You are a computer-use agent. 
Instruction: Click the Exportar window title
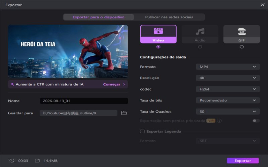click(x=13, y=5)
